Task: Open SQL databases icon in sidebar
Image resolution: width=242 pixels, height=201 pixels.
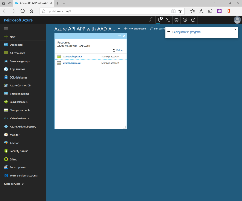Action: pyautogui.click(x=6, y=77)
